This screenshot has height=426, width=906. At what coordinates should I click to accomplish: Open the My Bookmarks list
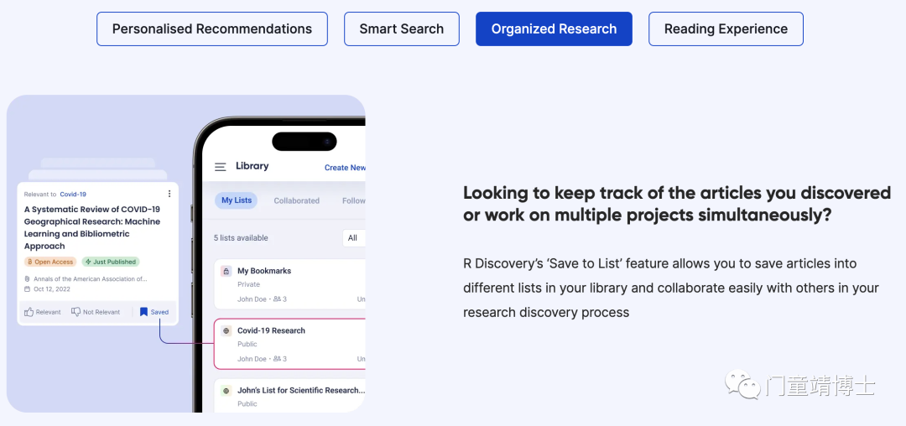[x=289, y=284]
